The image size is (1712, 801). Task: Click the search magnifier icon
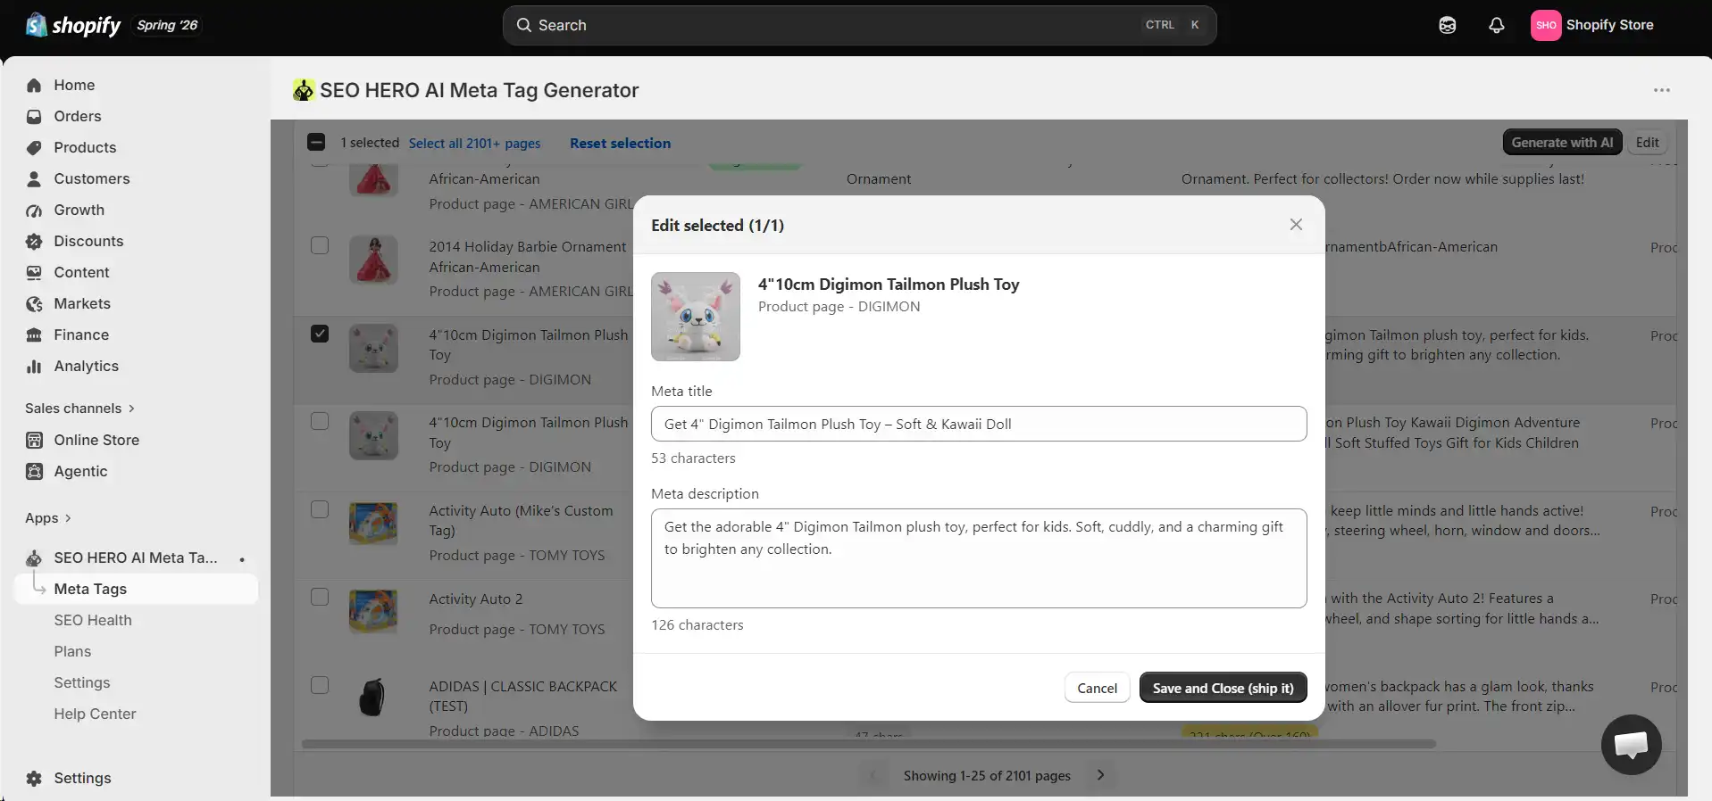pyautogui.click(x=524, y=25)
